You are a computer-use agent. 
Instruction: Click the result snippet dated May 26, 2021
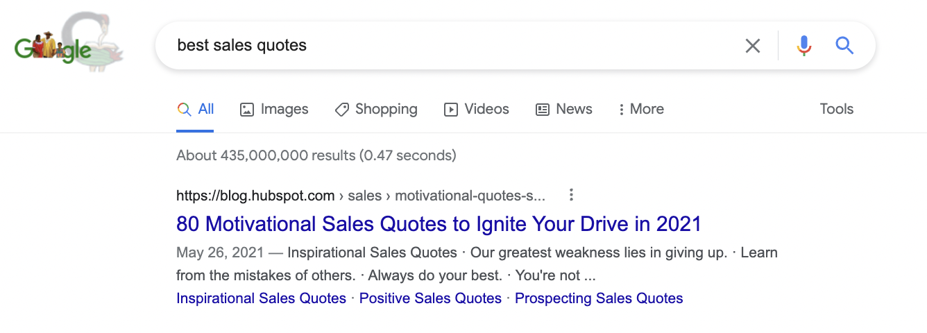(476, 264)
